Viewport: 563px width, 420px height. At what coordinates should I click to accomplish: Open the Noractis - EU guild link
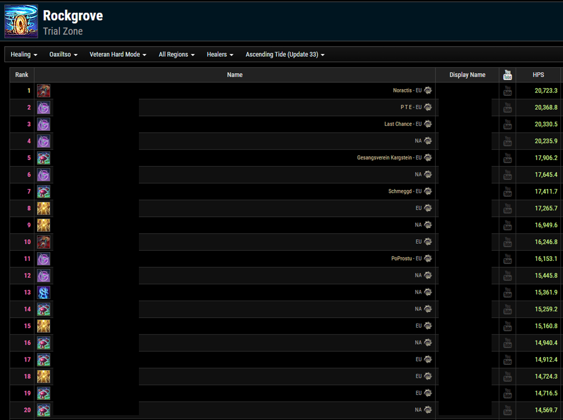(407, 91)
